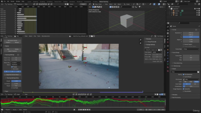201x113 pixels.
Task: Adjust the Weight slider value
Action: pyautogui.click(x=16, y=81)
